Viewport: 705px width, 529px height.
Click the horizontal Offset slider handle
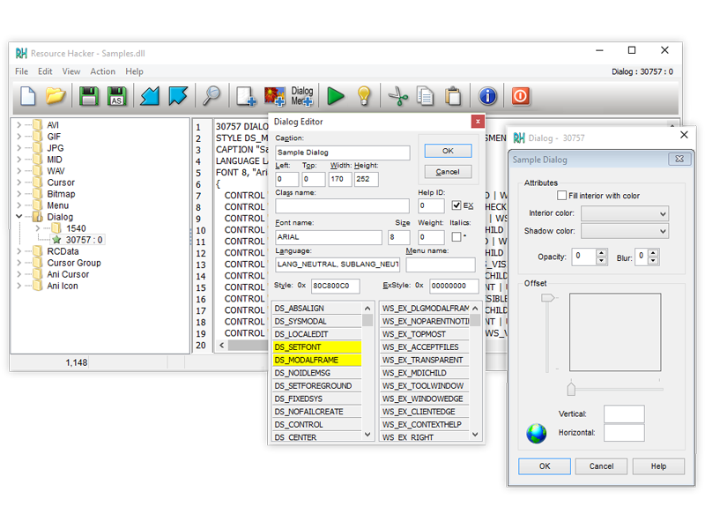click(x=571, y=389)
